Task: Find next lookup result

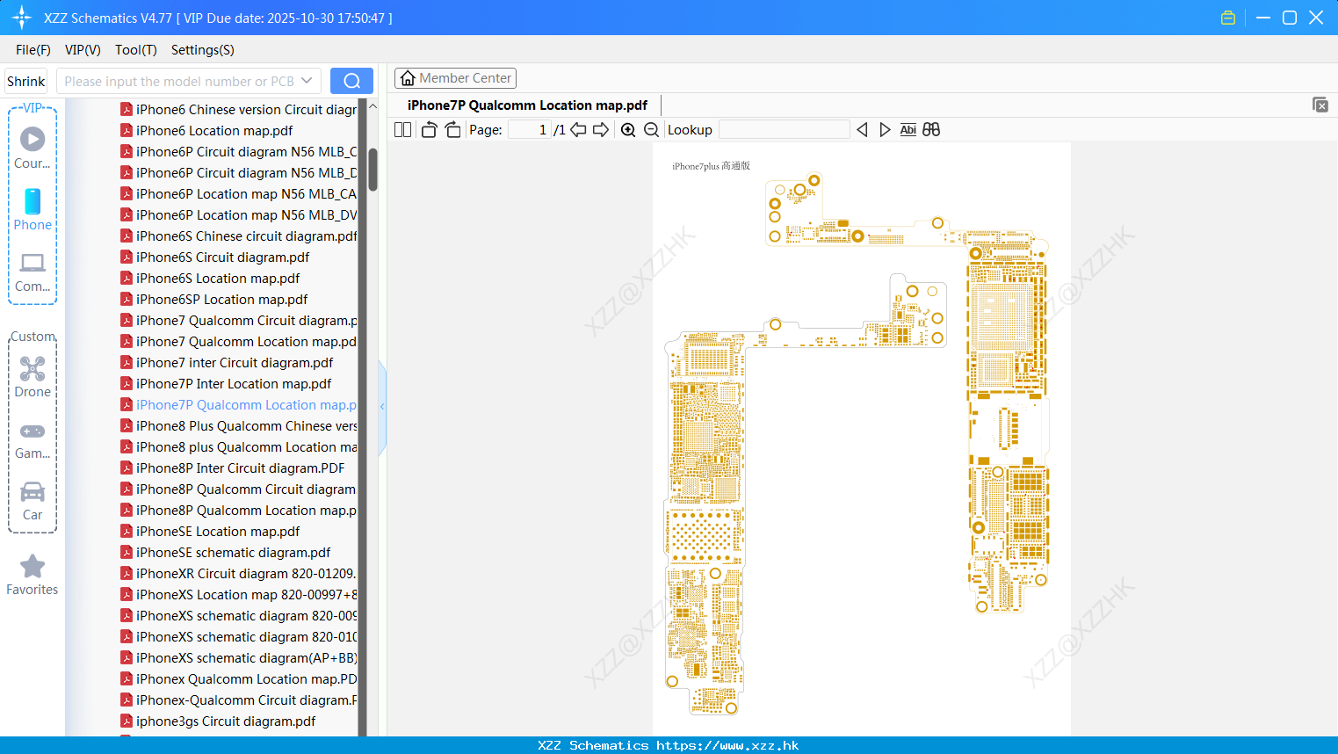Action: pyautogui.click(x=885, y=130)
